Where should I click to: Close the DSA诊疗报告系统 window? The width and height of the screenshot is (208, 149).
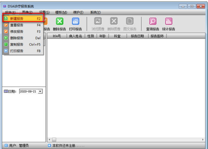click(201, 6)
